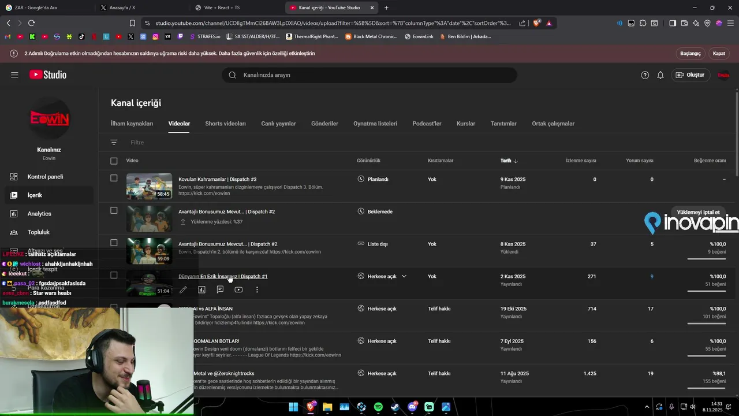Reload the page
Viewport: 739px width, 416px height.
pos(31,23)
